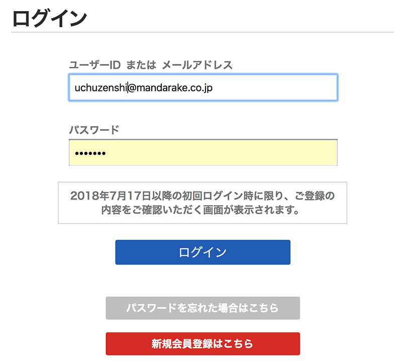Click the masked password dots
The image size is (402, 361).
[x=90, y=153]
